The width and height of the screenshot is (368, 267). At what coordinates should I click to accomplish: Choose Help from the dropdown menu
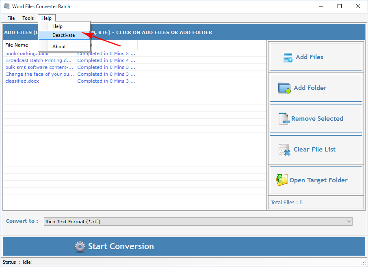click(64, 26)
